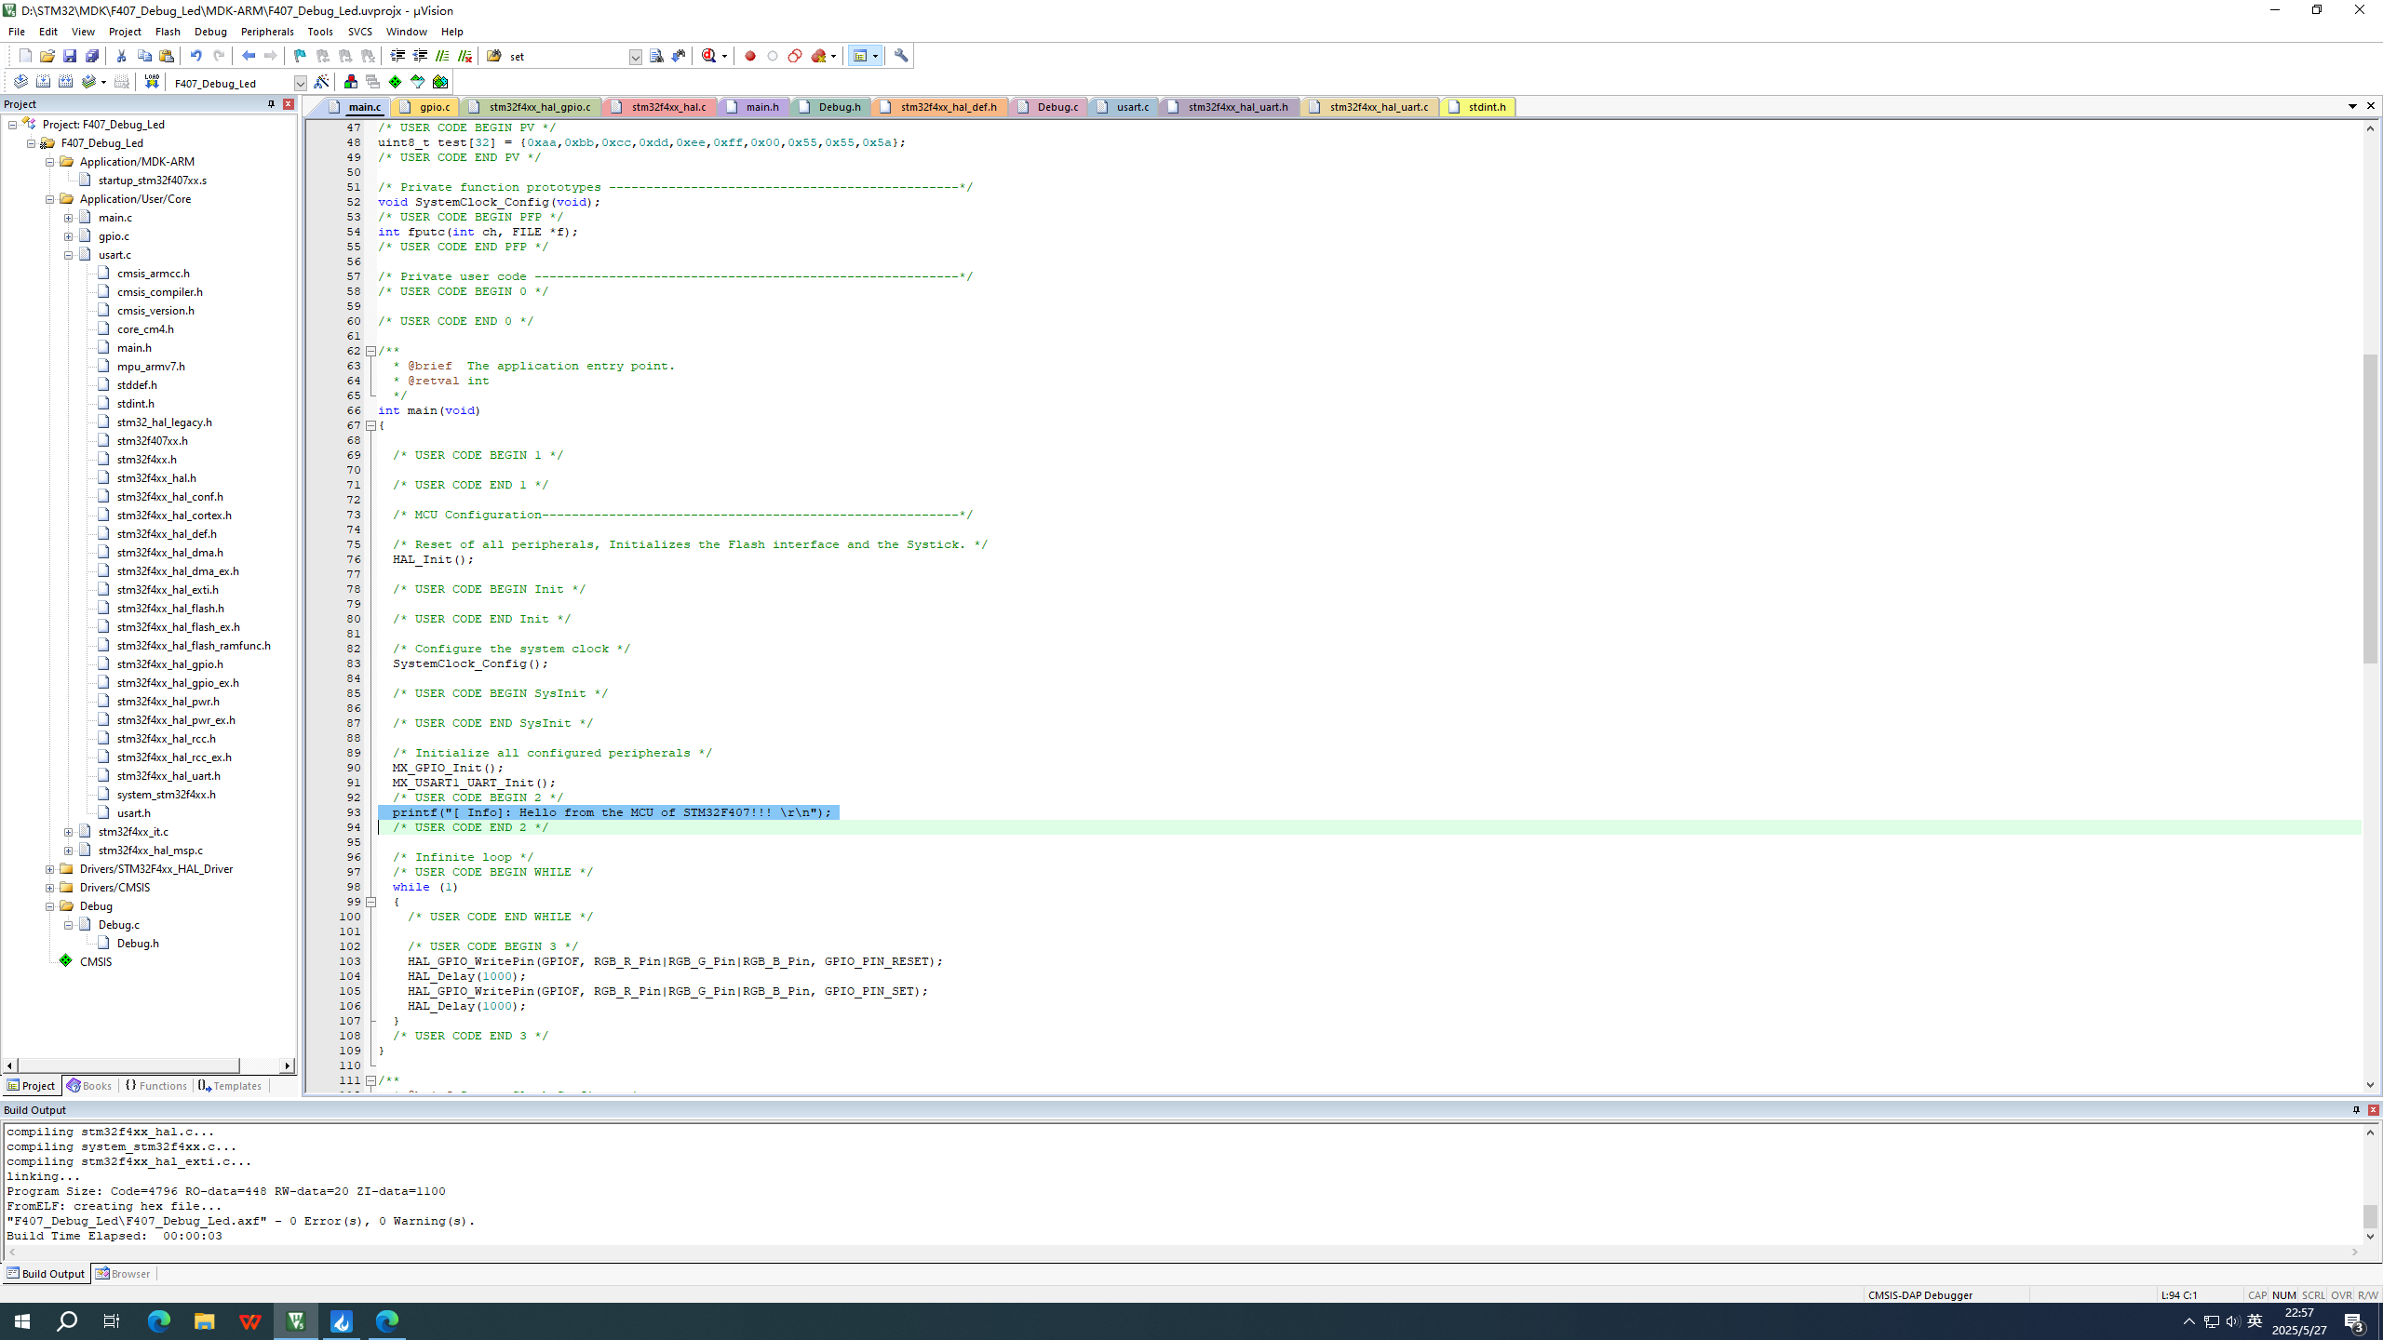The image size is (2383, 1340).
Task: Toggle fold of while loop at line 99
Action: point(370,902)
